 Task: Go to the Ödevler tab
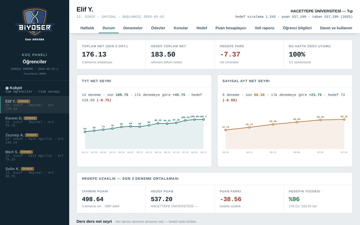click(x=158, y=28)
